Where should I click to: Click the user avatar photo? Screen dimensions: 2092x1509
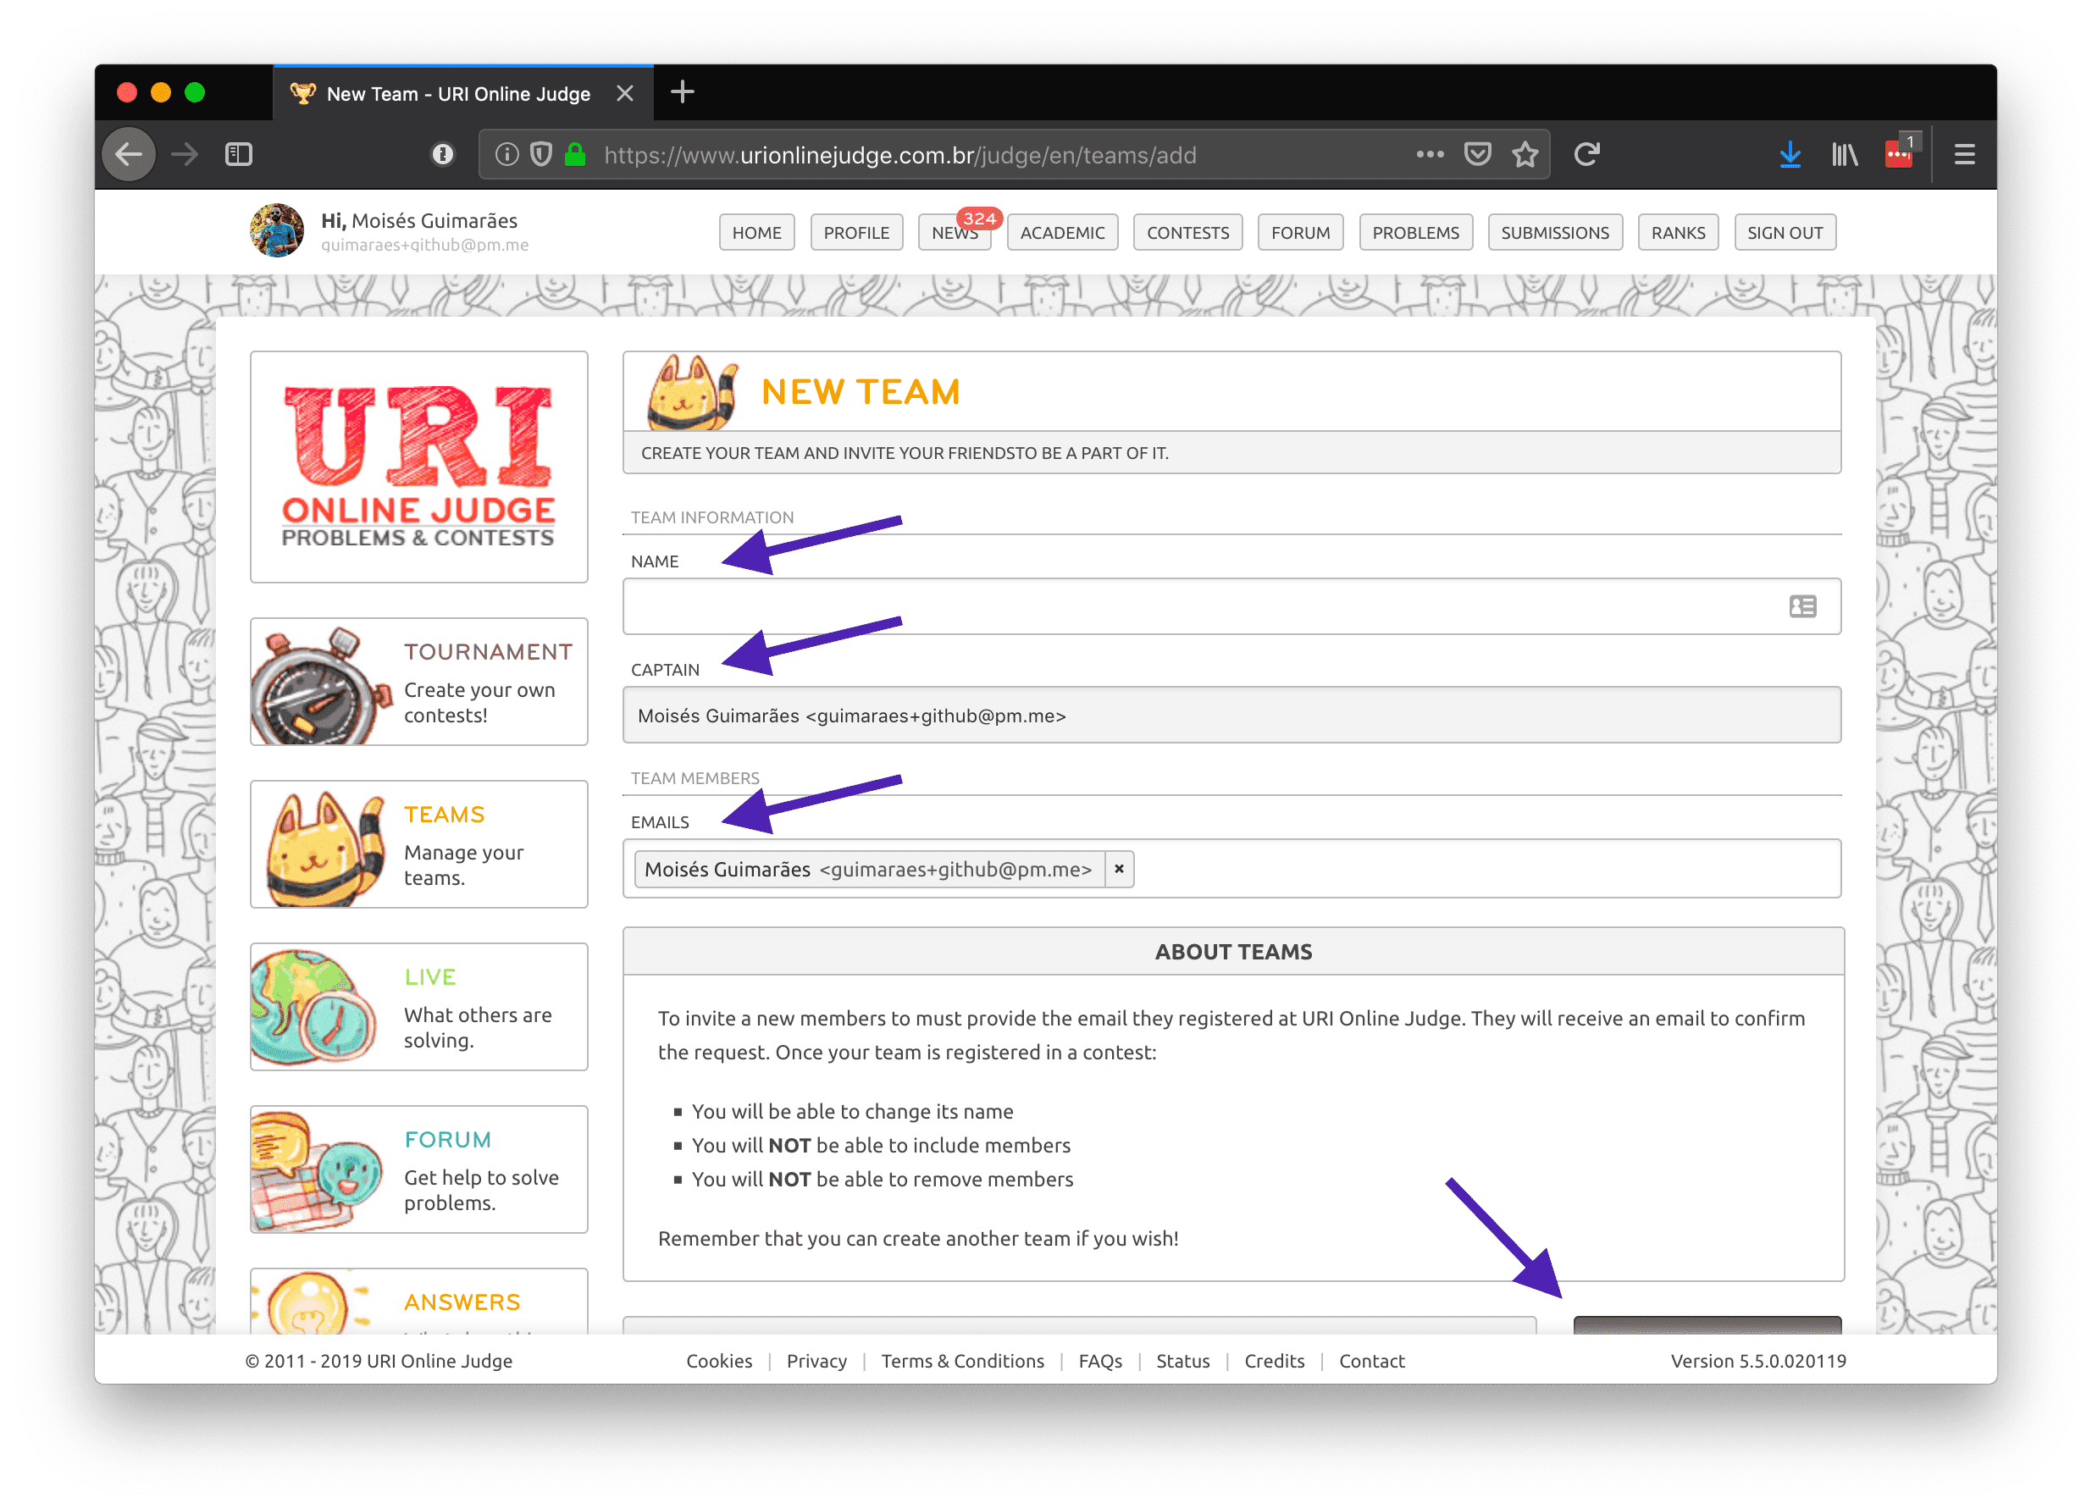coord(277,230)
